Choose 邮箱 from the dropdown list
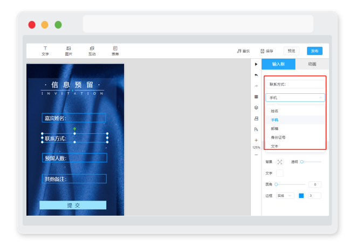Viewport: 356px width, 248px height. (295, 128)
